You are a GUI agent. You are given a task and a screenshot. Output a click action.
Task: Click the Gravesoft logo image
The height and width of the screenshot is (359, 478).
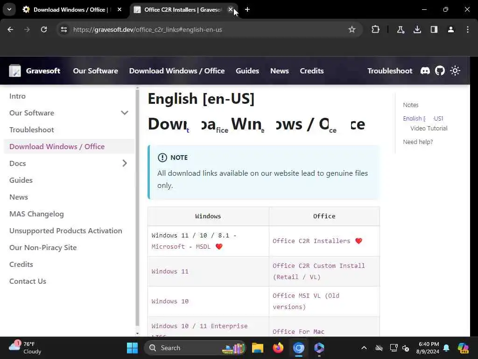click(14, 71)
